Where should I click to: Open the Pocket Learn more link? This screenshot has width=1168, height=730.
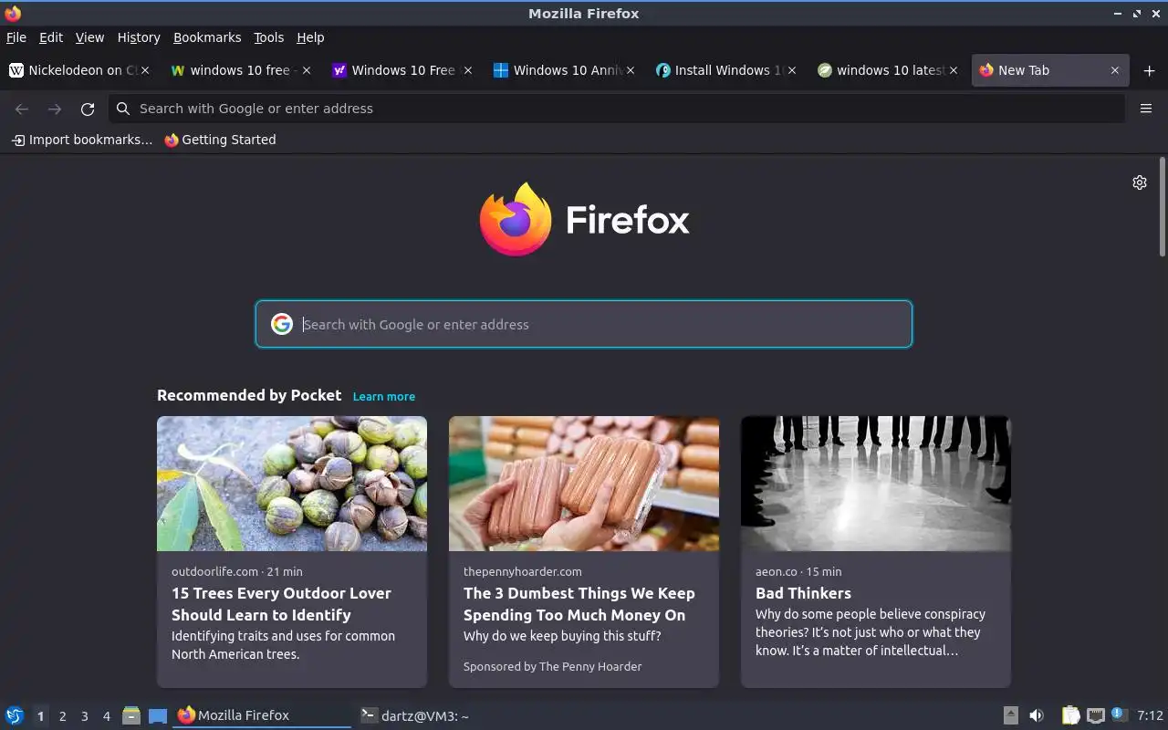point(384,396)
